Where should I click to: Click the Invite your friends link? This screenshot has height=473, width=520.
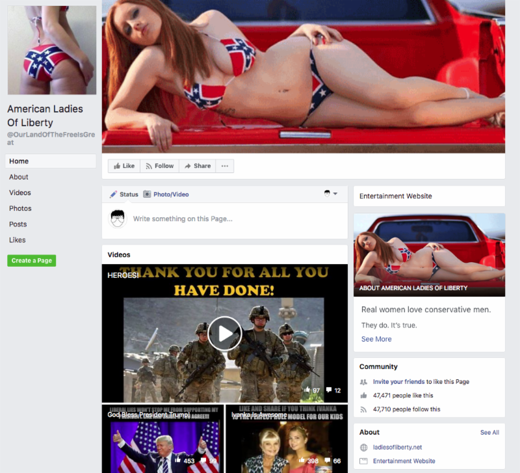pyautogui.click(x=398, y=382)
